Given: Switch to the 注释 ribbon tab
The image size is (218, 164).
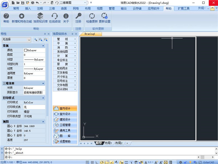Looking at the screenshot, I should 40,8.
